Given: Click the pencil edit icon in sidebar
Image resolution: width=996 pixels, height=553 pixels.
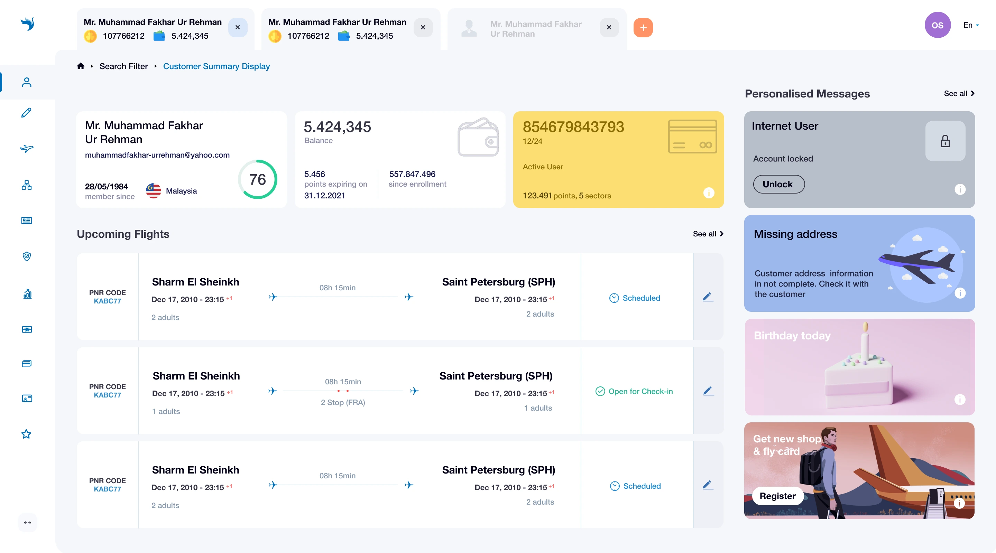Looking at the screenshot, I should [x=26, y=112].
